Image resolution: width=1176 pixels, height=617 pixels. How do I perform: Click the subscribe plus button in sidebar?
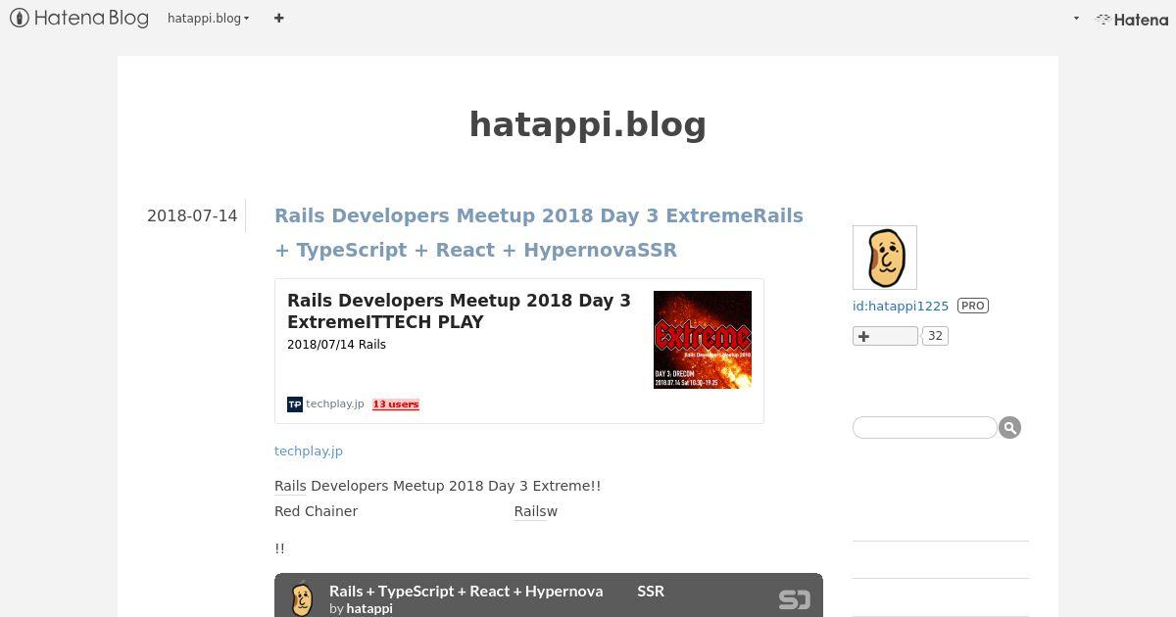click(885, 336)
